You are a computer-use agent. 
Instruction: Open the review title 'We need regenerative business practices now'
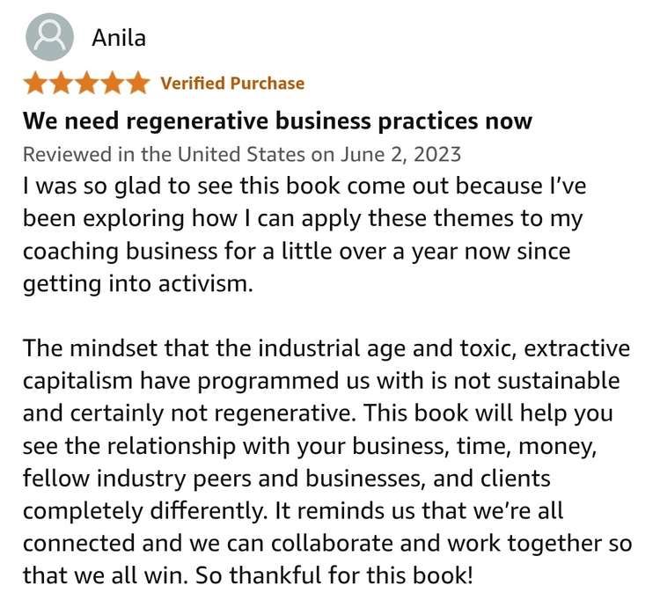[277, 120]
